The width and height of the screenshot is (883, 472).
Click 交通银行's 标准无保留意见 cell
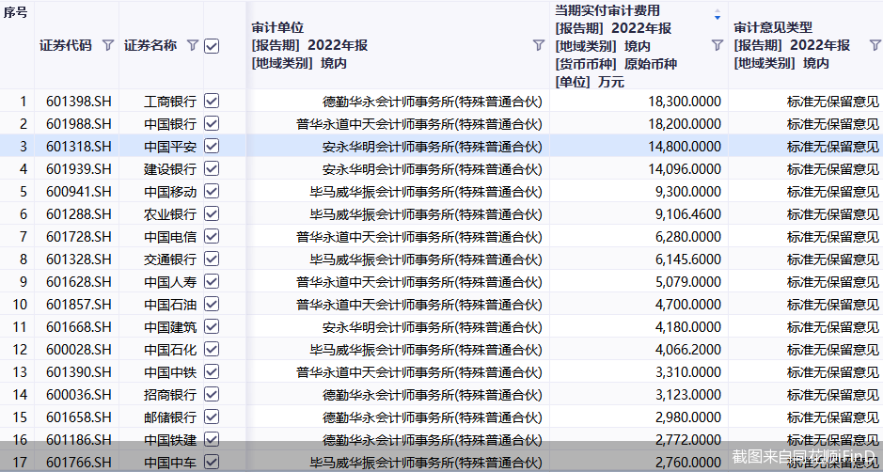click(x=832, y=259)
